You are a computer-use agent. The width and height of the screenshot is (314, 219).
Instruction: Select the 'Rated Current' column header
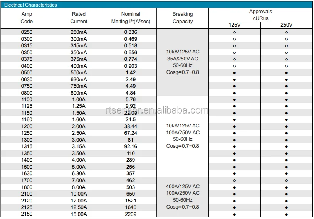(x=79, y=18)
